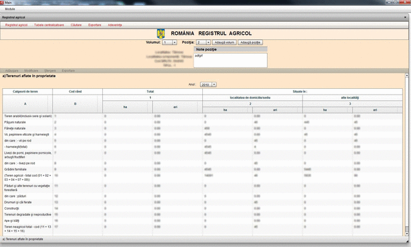The height and width of the screenshot is (247, 411).
Task: Expand the Volumul dropdown
Action: tap(175, 42)
